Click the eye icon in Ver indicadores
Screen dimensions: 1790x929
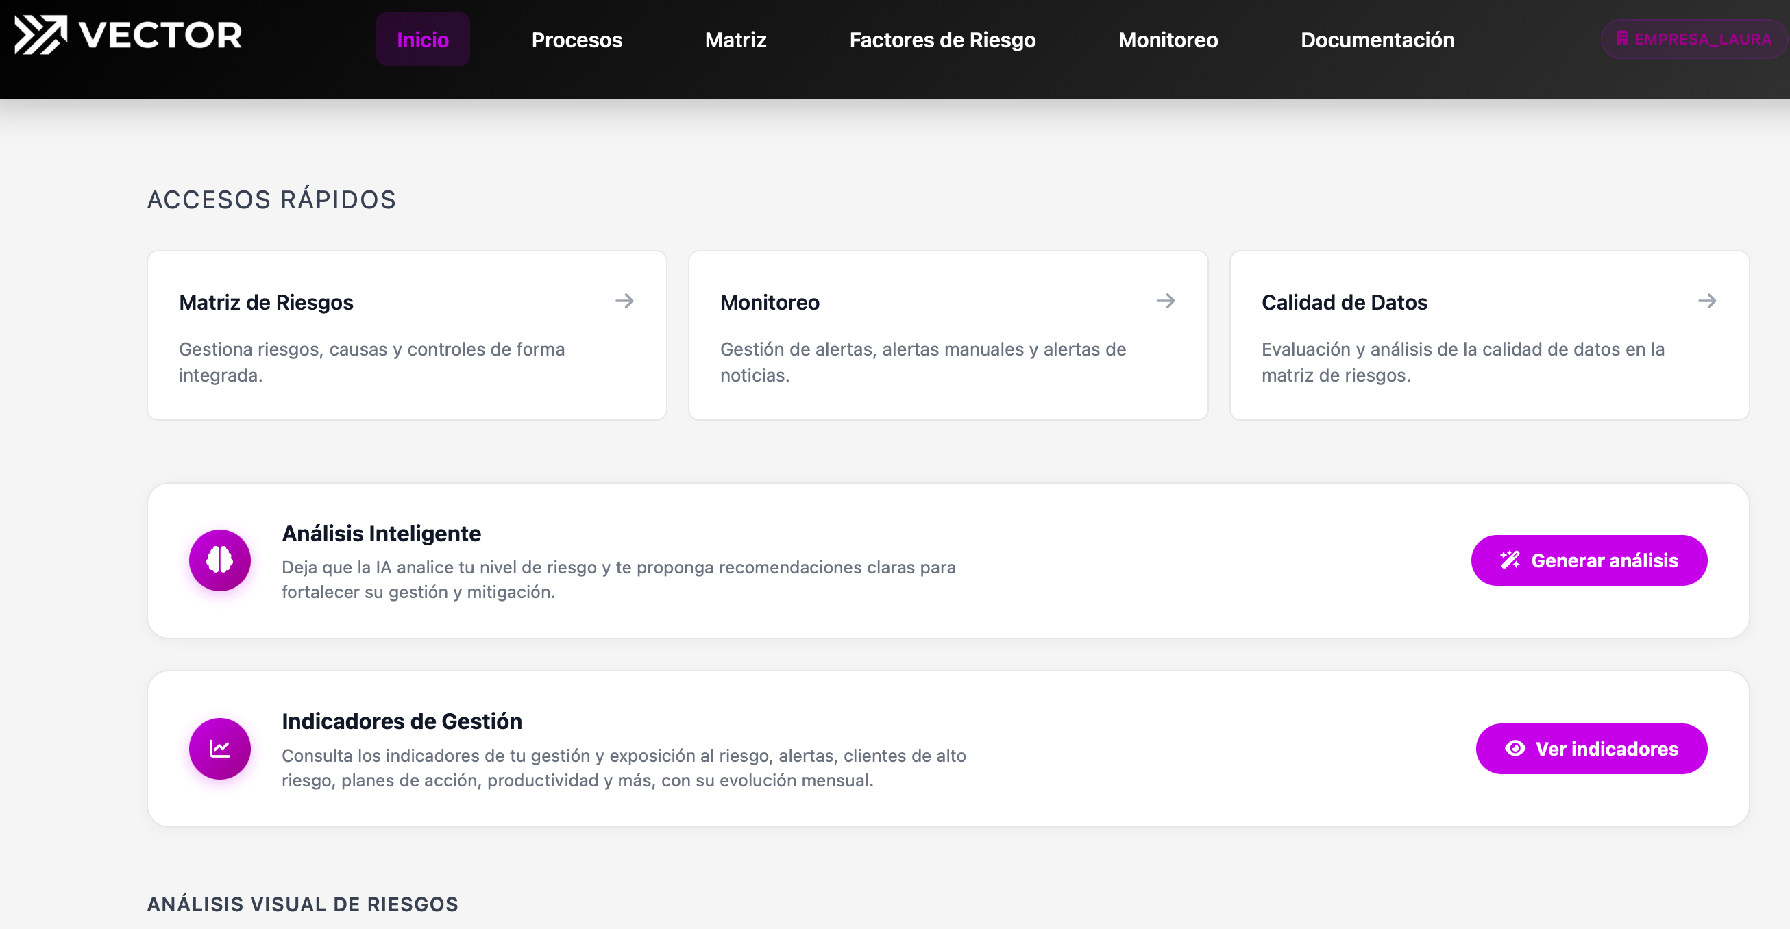(x=1515, y=748)
